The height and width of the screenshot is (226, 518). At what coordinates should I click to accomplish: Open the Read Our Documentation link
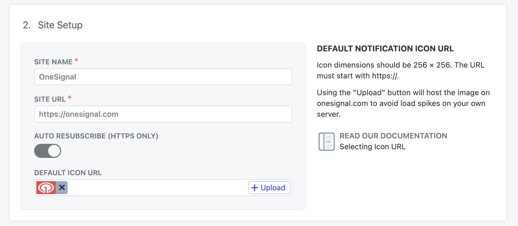[393, 136]
